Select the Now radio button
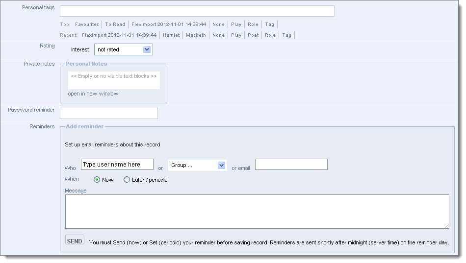466x263 pixels. pyautogui.click(x=97, y=180)
